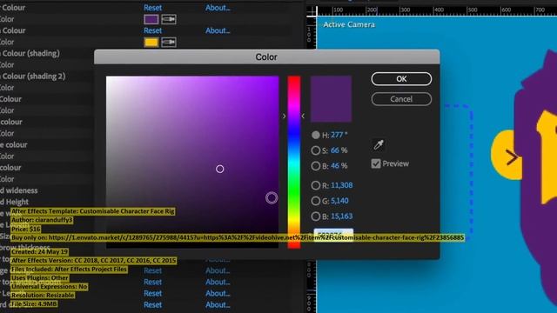Select the G green radio button
Screen dimensions: 557x313
(315, 201)
